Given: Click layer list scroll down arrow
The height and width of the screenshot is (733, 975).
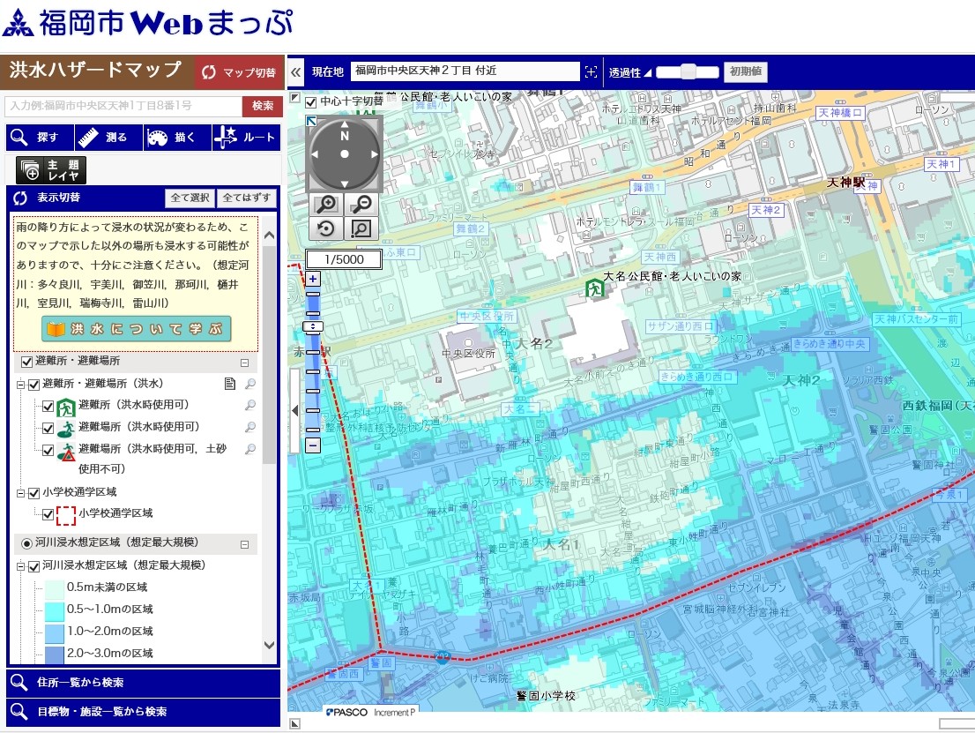Looking at the screenshot, I should (x=269, y=646).
